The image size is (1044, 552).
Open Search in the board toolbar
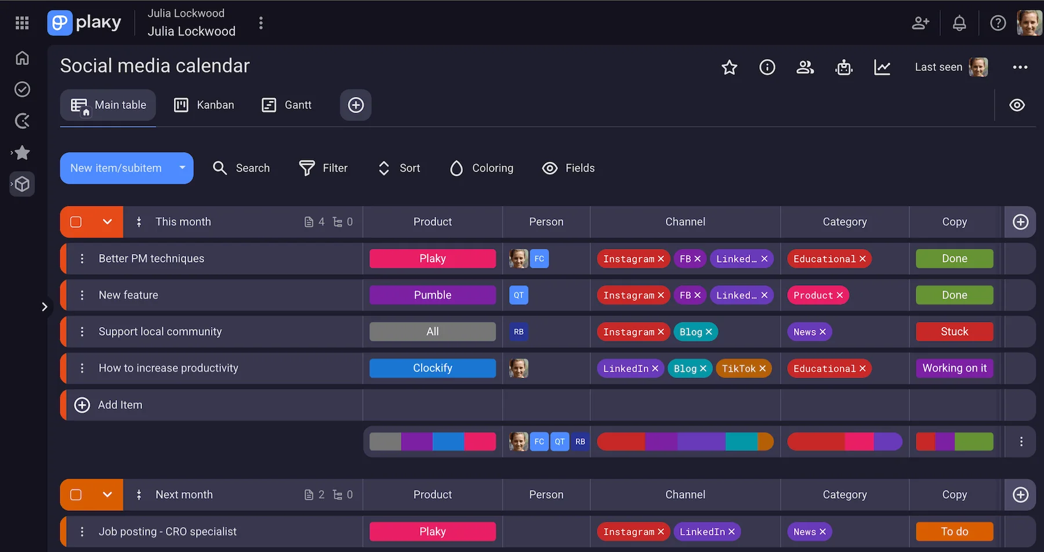click(x=241, y=168)
